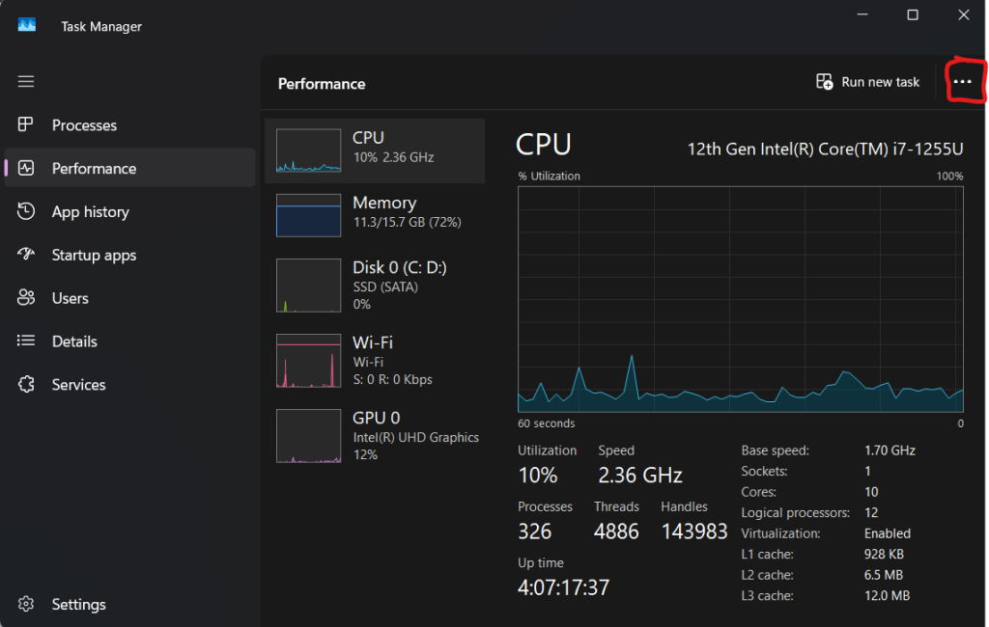Viewport: 989px width, 627px height.
Task: Go to App history
Action: coord(130,211)
